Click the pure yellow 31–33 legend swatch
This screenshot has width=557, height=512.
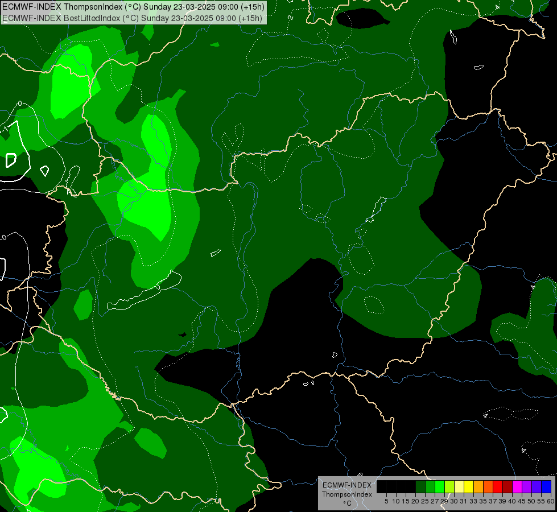pos(469,486)
